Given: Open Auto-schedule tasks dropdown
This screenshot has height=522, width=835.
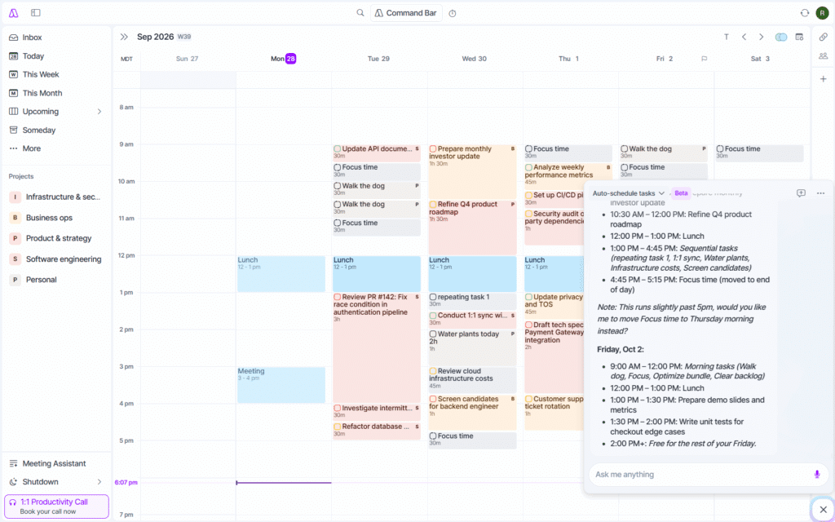Looking at the screenshot, I should 629,193.
